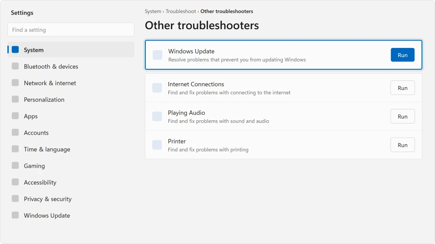Open Bluetooth & devices settings

click(71, 66)
